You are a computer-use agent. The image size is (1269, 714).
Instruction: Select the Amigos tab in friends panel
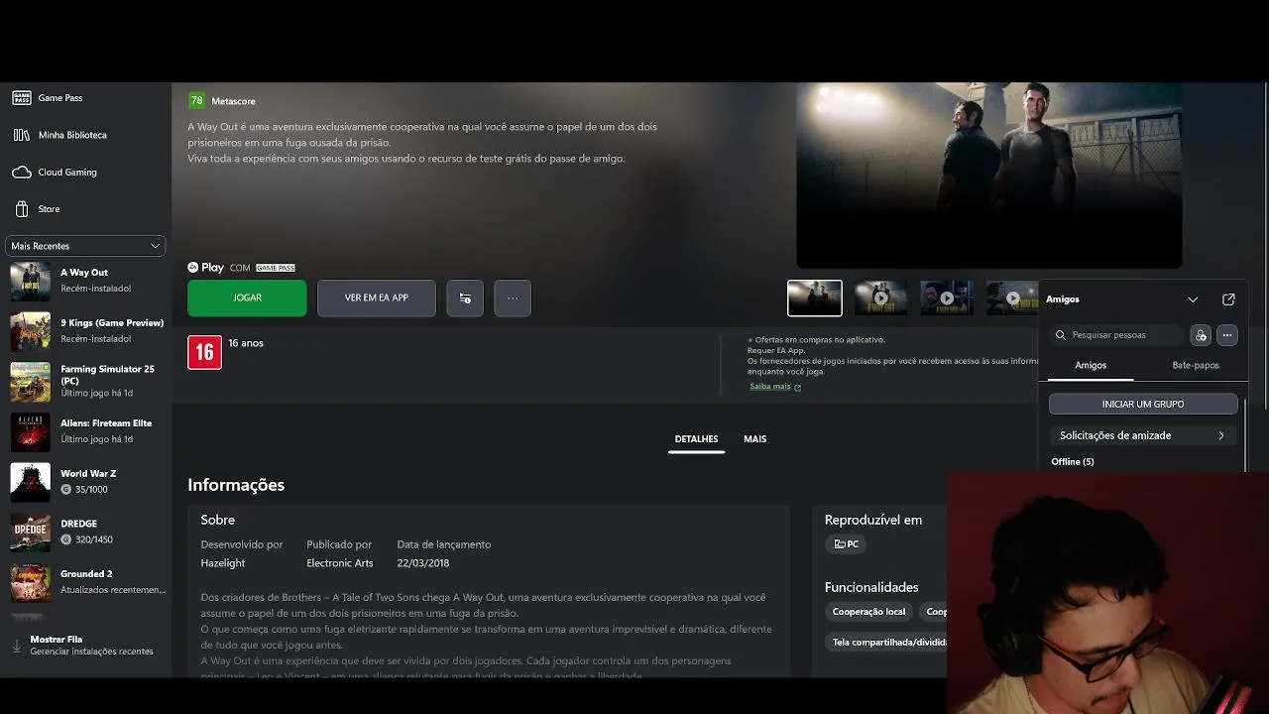[1091, 366]
